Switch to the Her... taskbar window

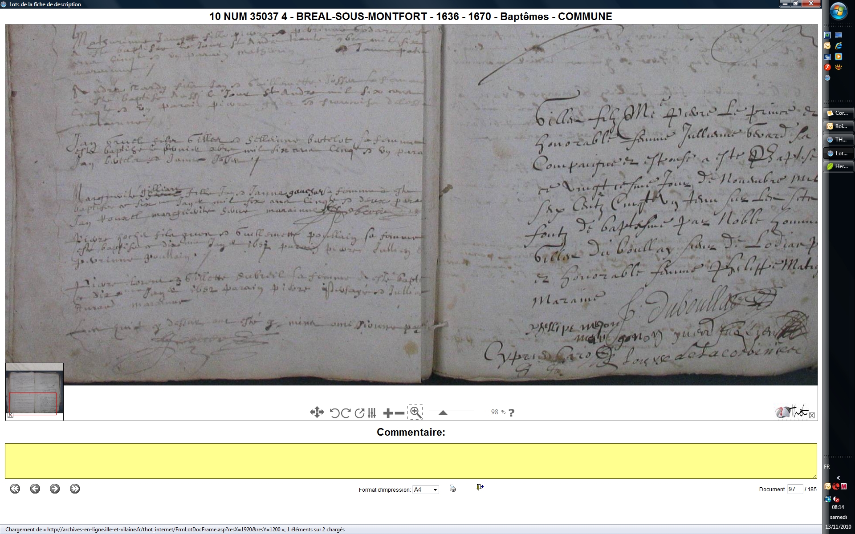tap(839, 166)
